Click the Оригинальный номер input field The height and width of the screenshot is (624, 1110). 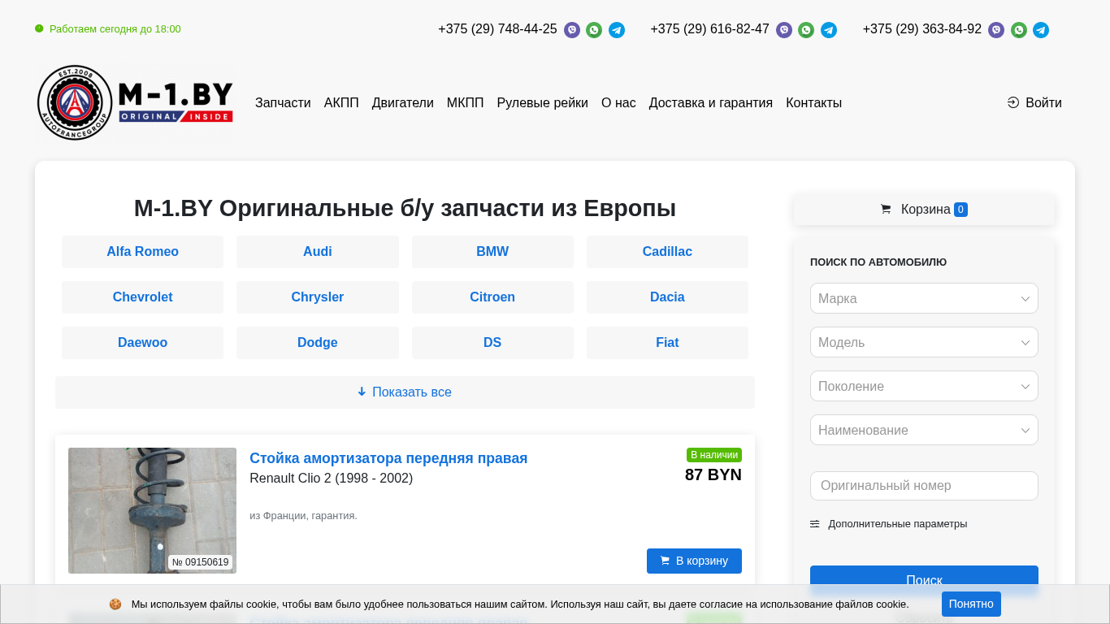point(924,486)
